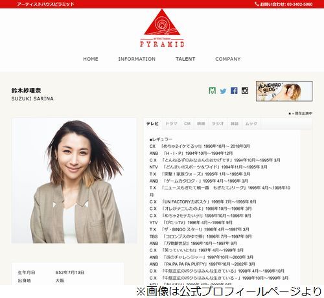Click the アーティストハウスピラミッド header link

[45, 4]
